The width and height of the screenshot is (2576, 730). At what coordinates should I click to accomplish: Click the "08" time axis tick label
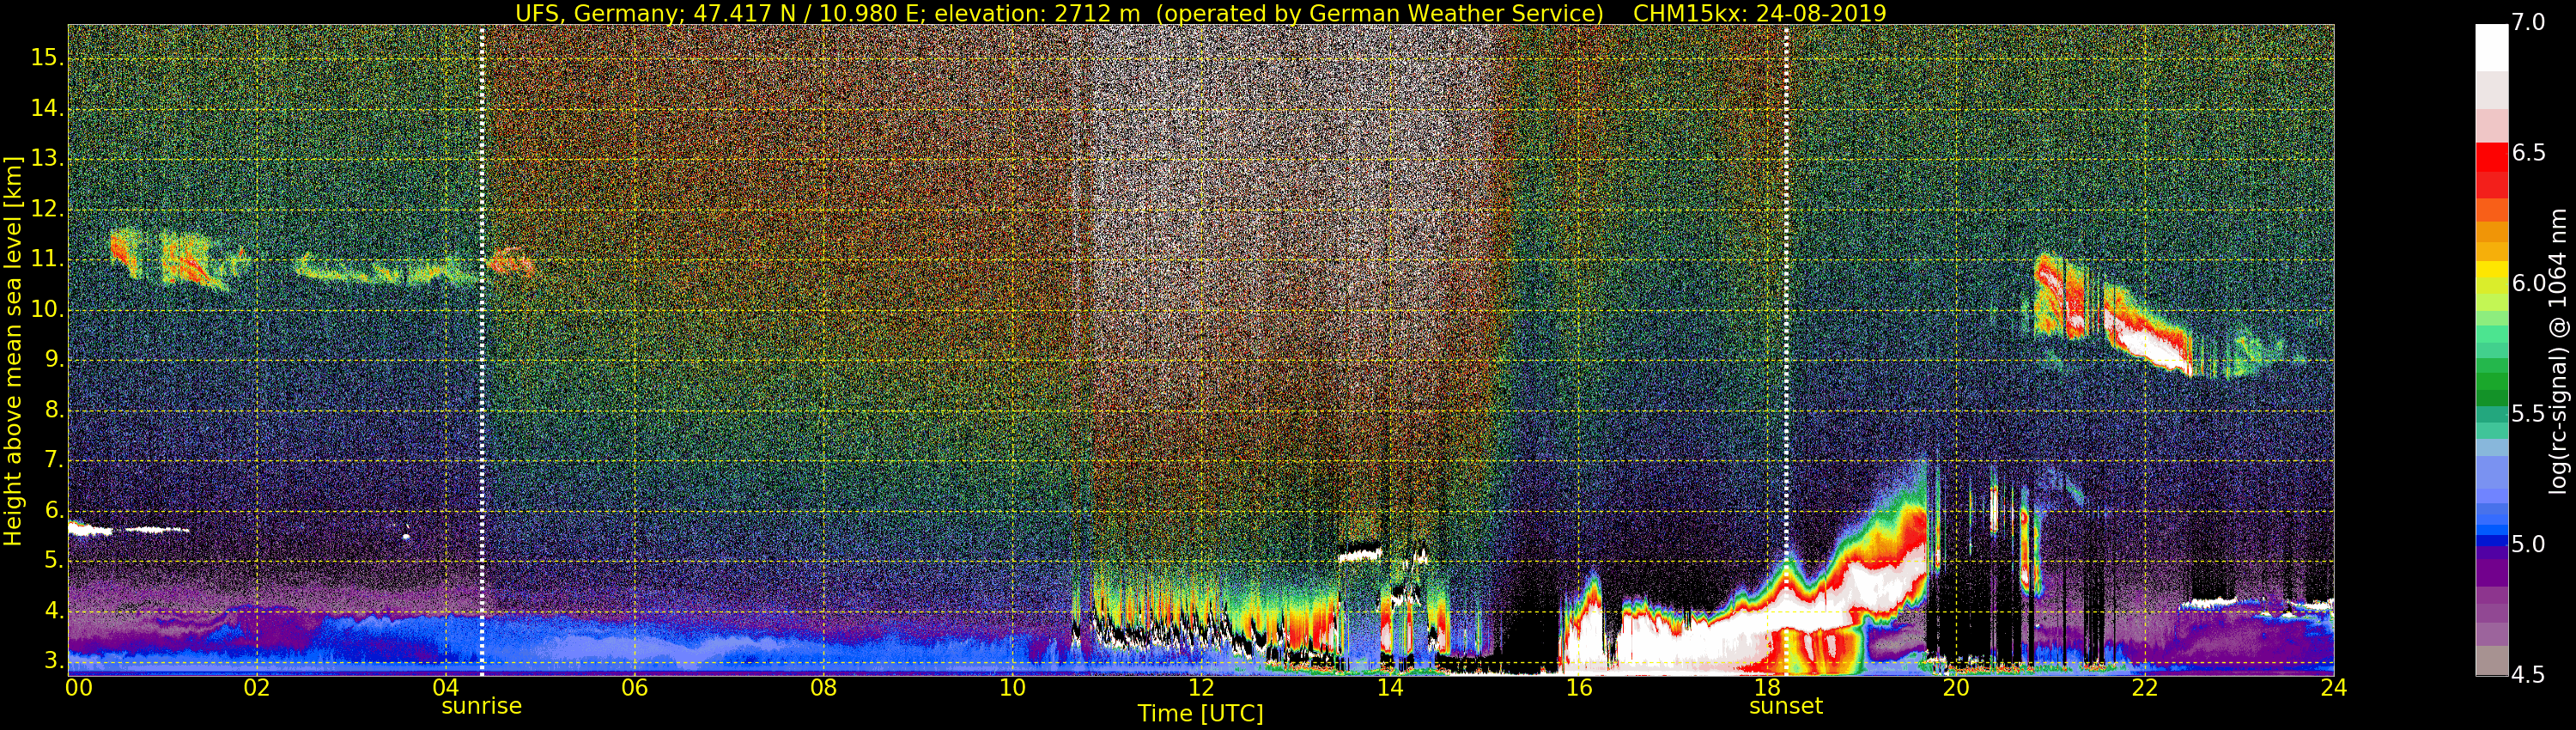823,688
